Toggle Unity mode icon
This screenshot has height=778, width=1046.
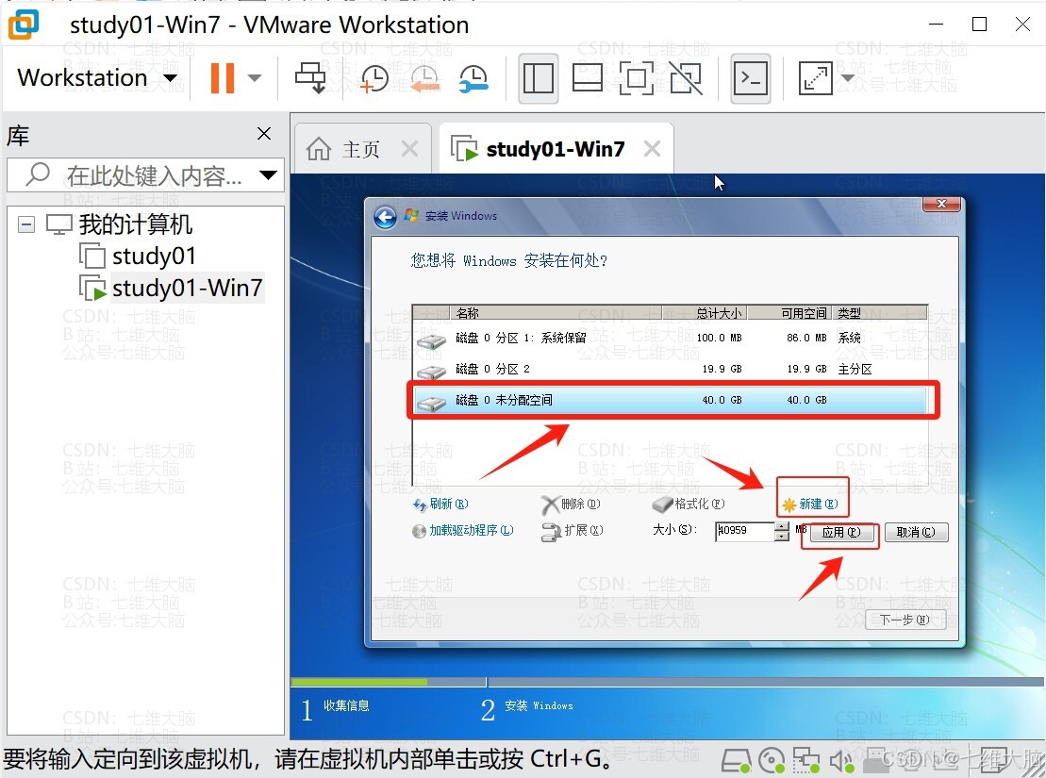pos(686,78)
